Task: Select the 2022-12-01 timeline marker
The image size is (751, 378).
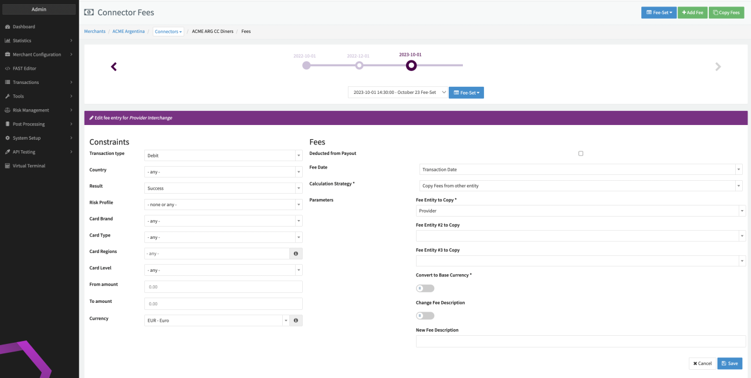Action: (x=359, y=66)
